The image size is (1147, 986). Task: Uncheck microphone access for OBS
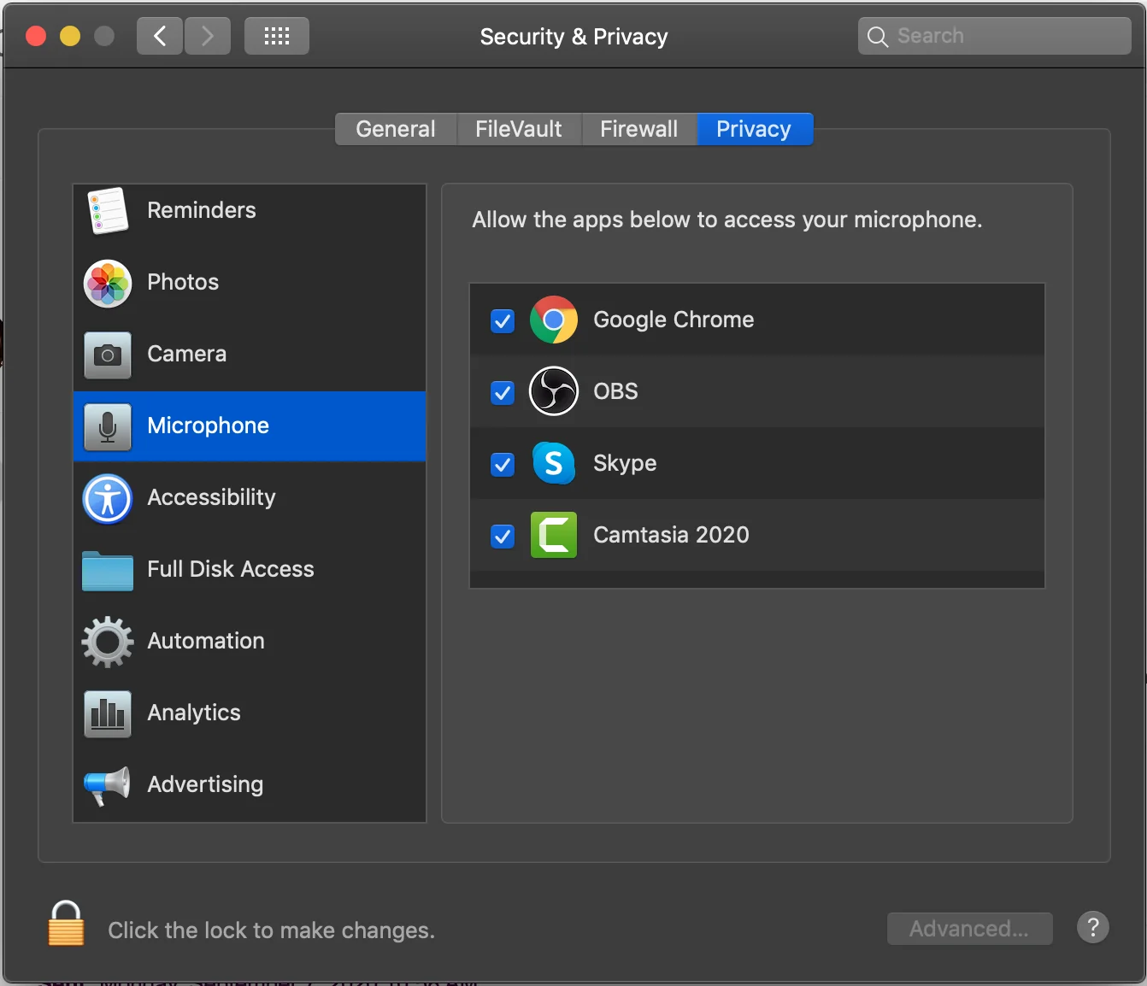503,393
